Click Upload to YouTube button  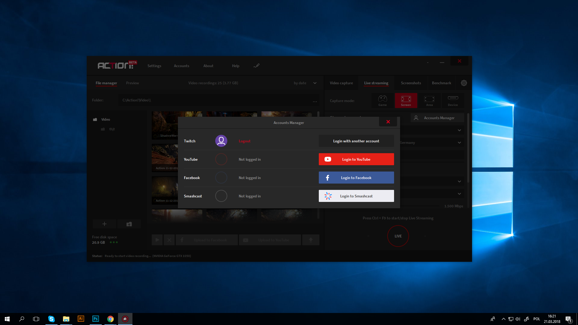pos(270,240)
